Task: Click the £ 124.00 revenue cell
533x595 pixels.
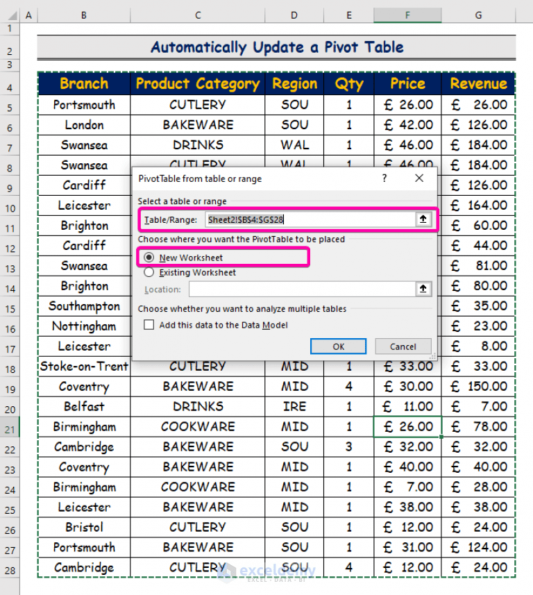Action: (478, 547)
